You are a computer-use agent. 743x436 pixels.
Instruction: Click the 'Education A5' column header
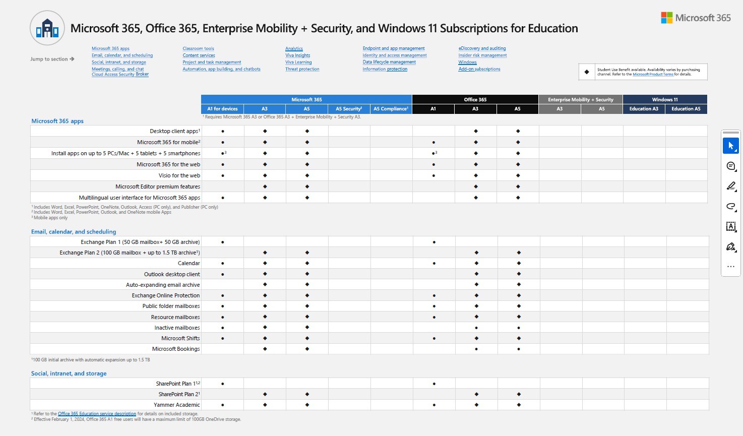pyautogui.click(x=686, y=109)
